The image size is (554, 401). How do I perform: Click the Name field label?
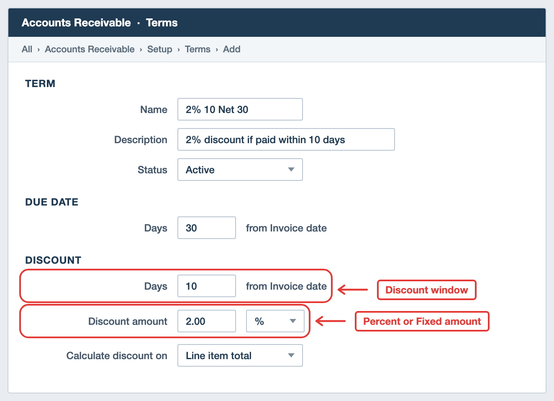tap(154, 110)
